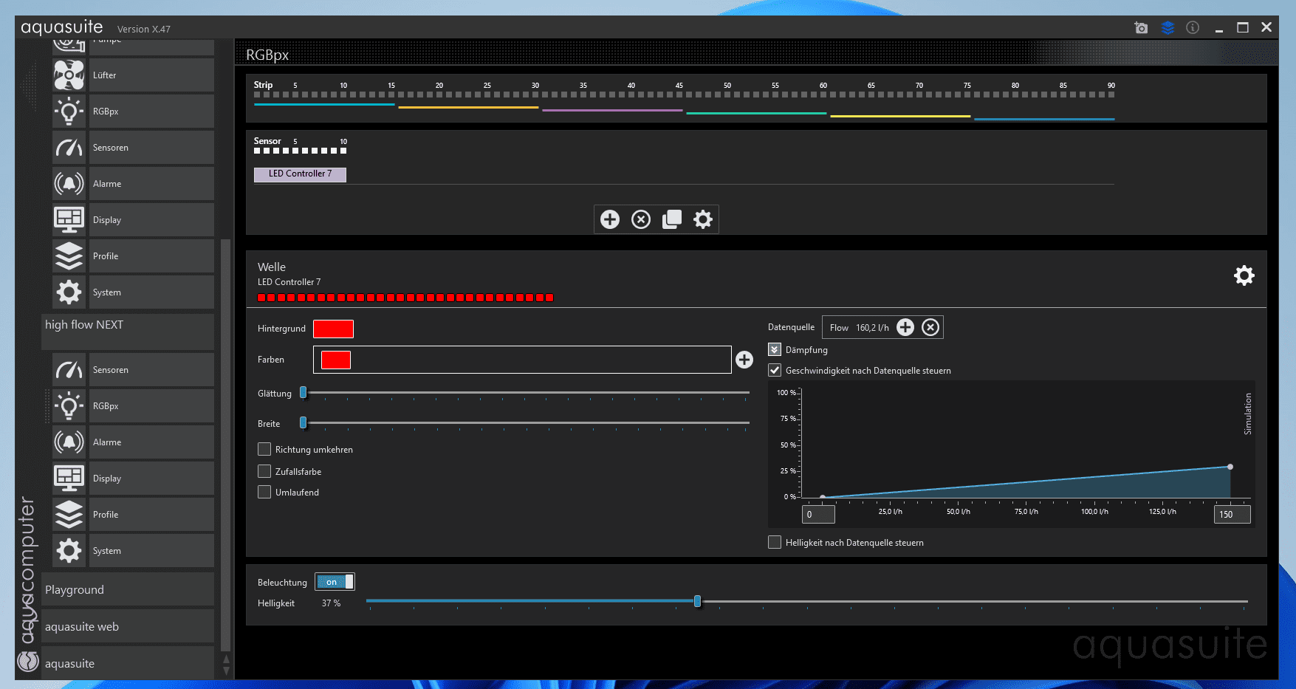Switch the Beleuchtung toggle off
1296x689 pixels.
(335, 582)
